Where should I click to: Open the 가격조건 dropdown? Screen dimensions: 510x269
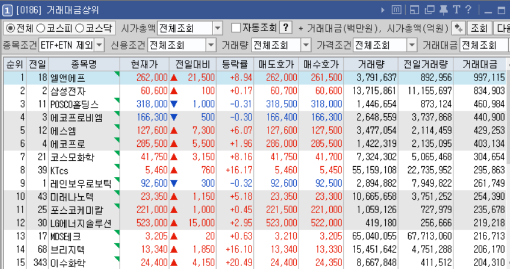(x=412, y=45)
